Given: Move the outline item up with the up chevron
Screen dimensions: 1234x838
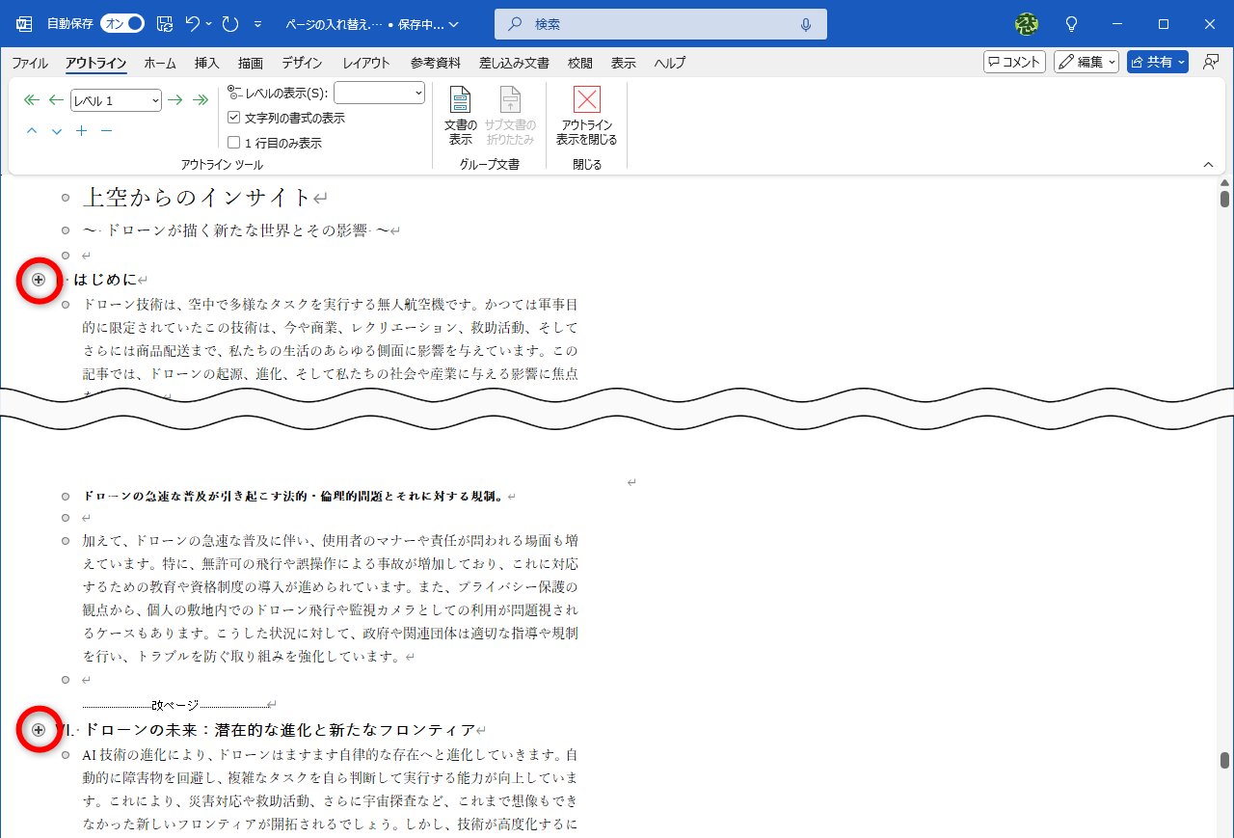Looking at the screenshot, I should pos(31,131).
